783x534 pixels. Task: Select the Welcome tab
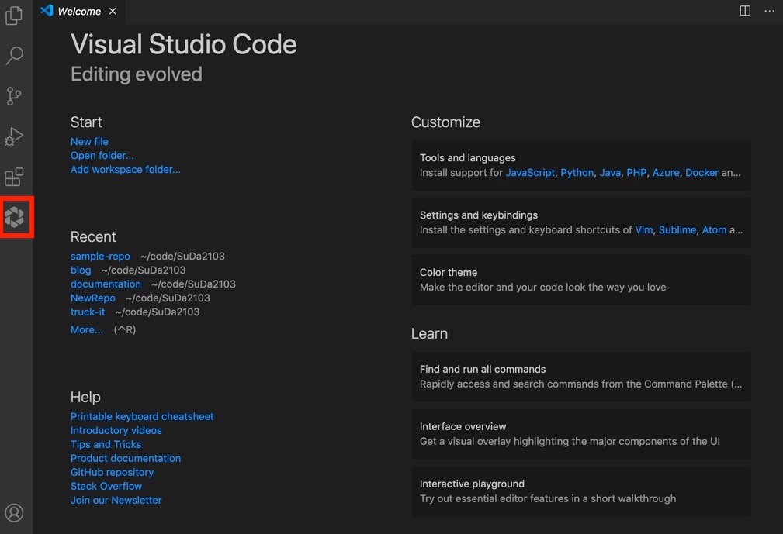click(x=79, y=11)
